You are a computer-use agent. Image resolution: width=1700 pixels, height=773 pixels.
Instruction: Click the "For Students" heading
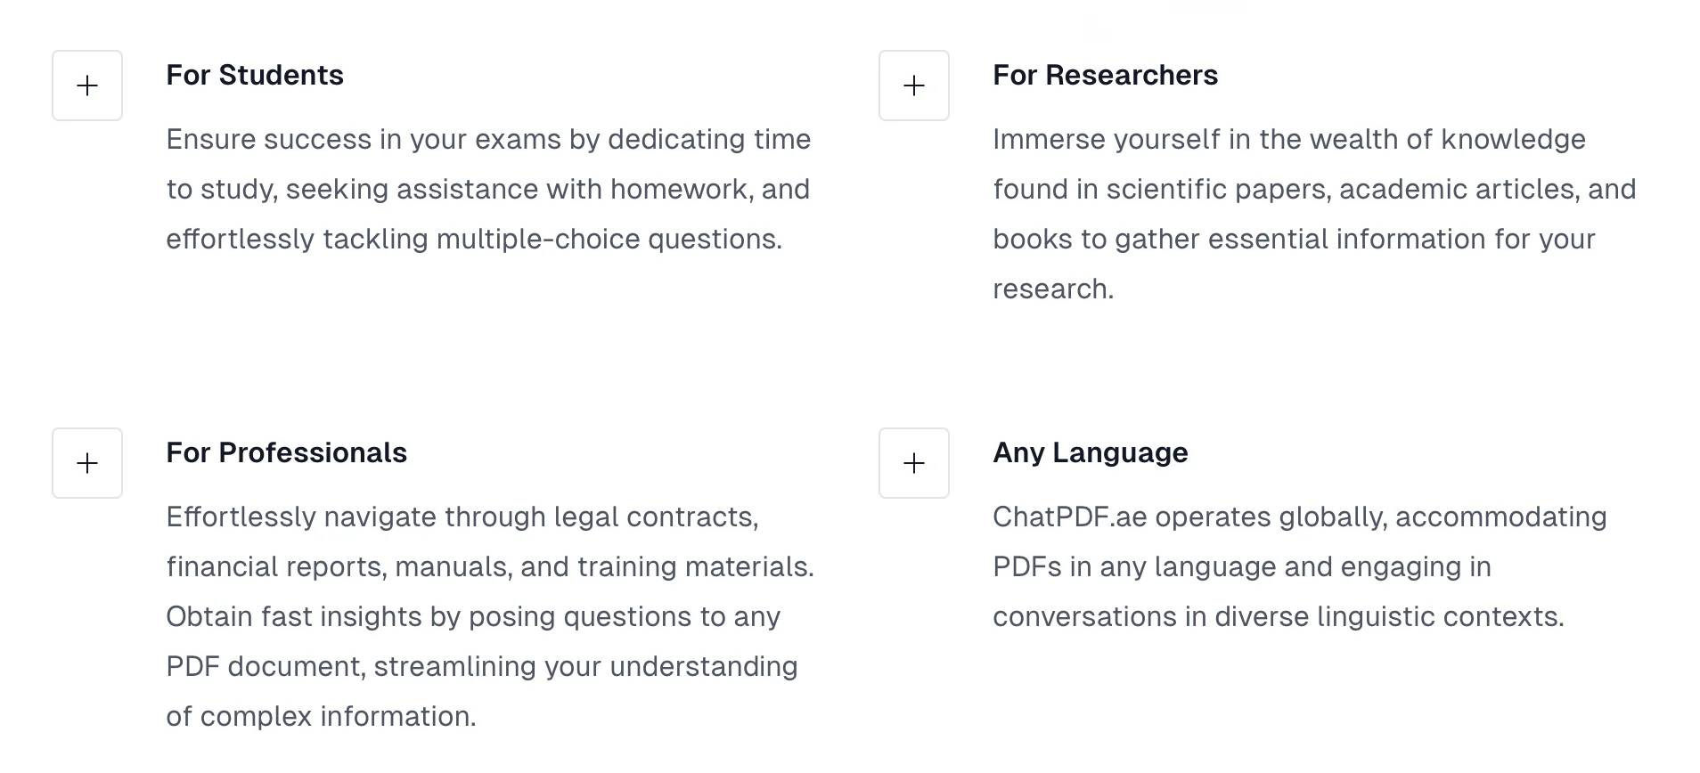pos(255,76)
